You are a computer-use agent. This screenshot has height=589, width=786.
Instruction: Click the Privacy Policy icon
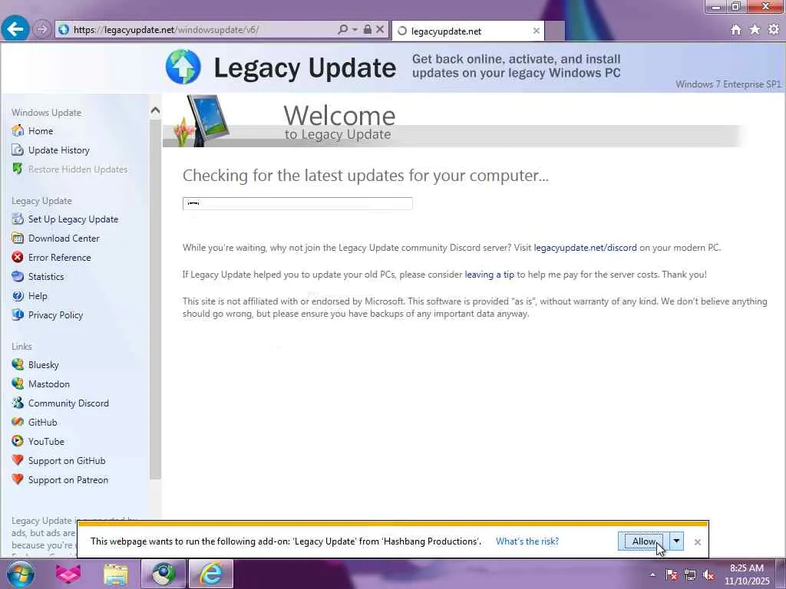pos(18,314)
